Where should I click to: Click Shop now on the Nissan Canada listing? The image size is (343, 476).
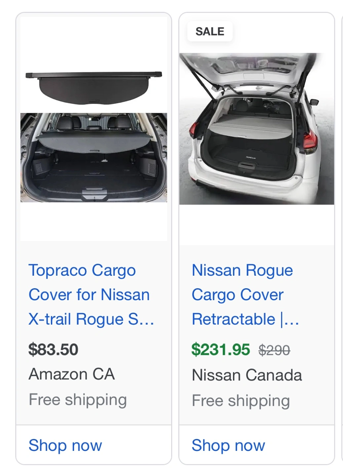[x=228, y=445]
